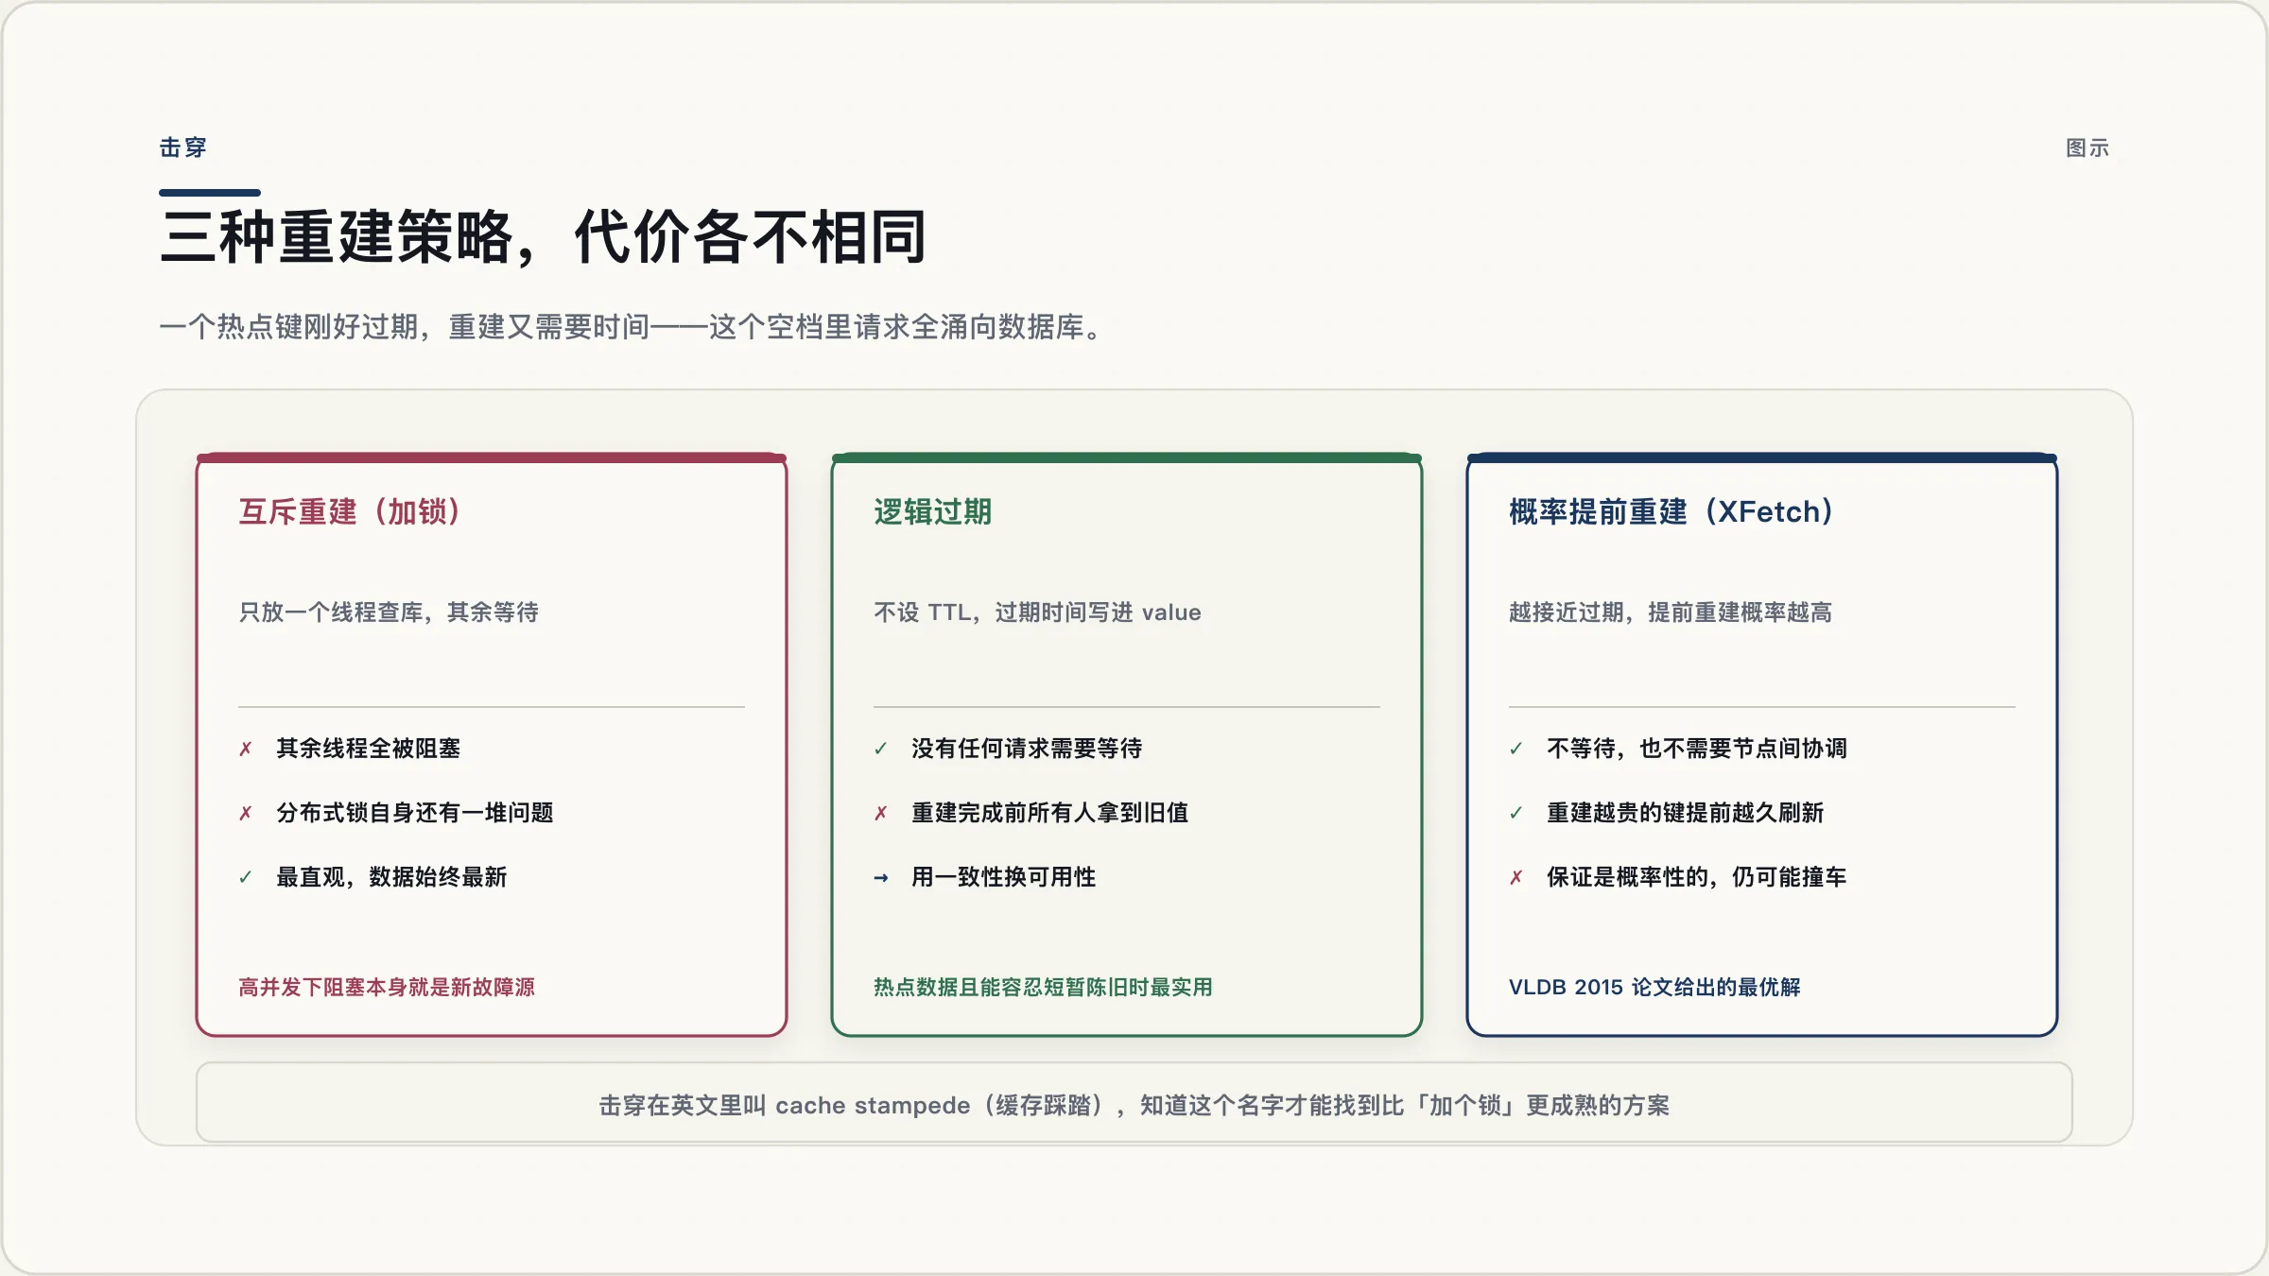2269x1276 pixels.
Task: Click the title 三种重建策略，代价各不相同
Action: [544, 236]
